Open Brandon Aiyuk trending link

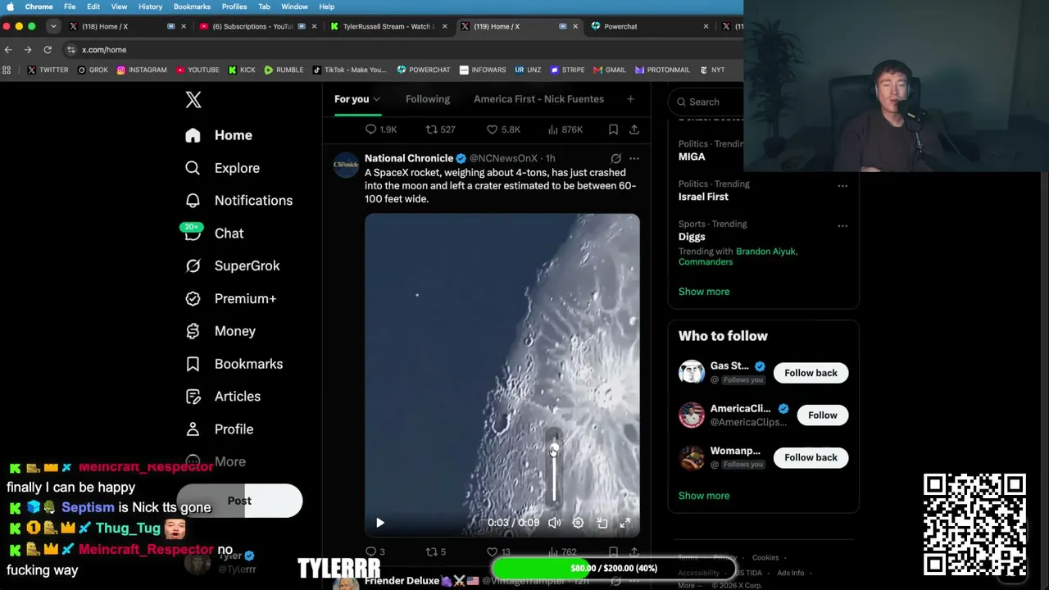766,252
